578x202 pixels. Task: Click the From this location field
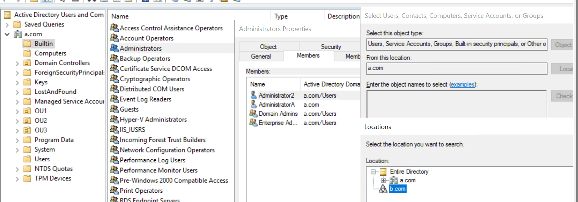[457, 68]
